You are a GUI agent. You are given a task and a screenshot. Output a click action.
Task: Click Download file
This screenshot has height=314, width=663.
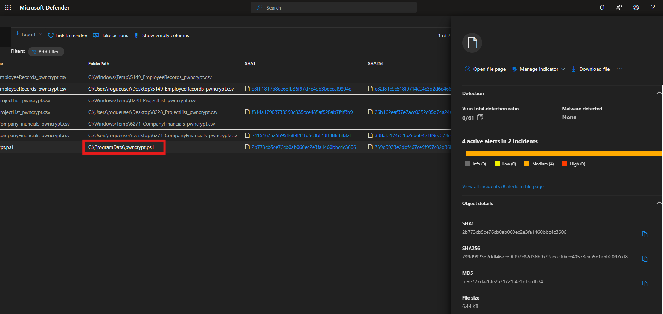pyautogui.click(x=591, y=69)
